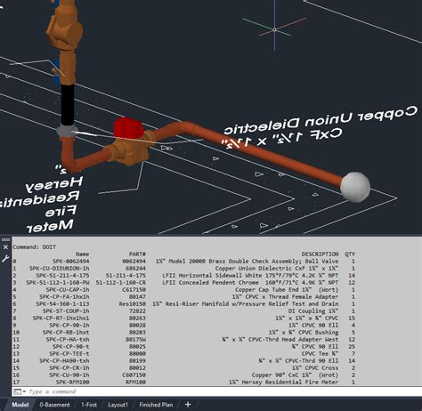Click part number 'C607150'
The image size is (422, 411).
134,375
